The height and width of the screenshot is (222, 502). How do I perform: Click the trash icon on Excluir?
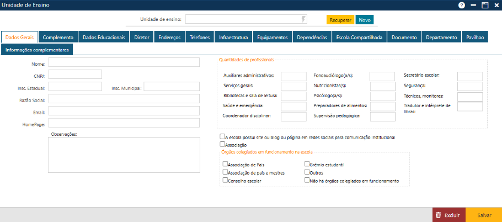point(438,215)
